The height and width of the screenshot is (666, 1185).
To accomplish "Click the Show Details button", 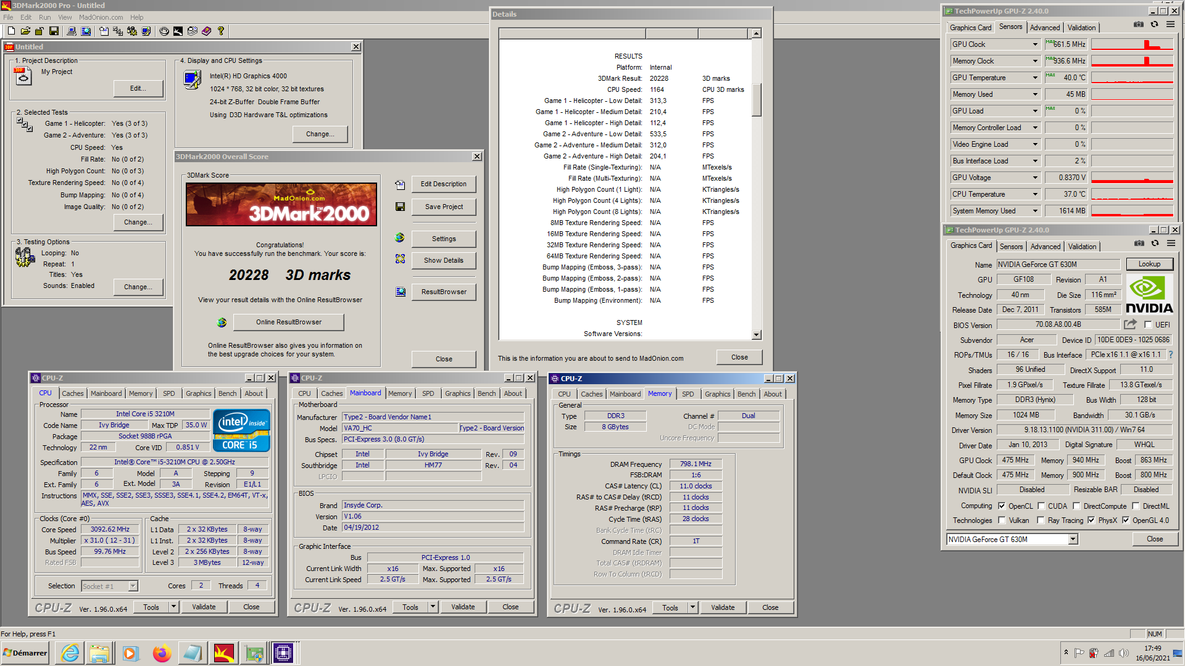I will pos(444,260).
